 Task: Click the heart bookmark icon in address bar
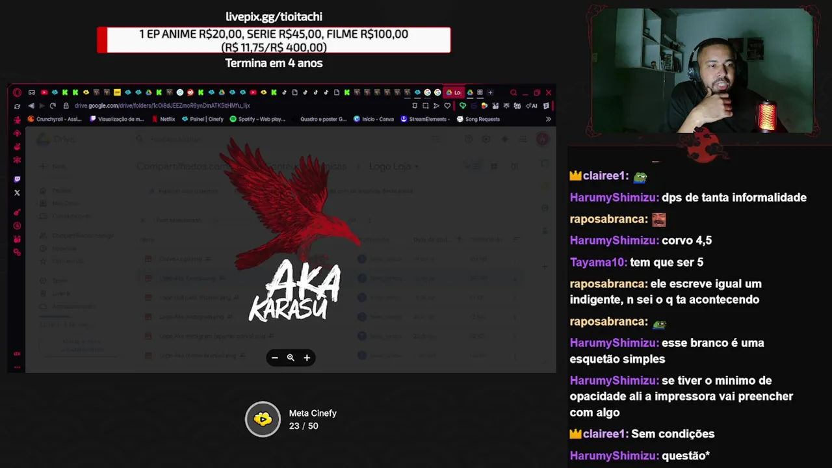447,105
